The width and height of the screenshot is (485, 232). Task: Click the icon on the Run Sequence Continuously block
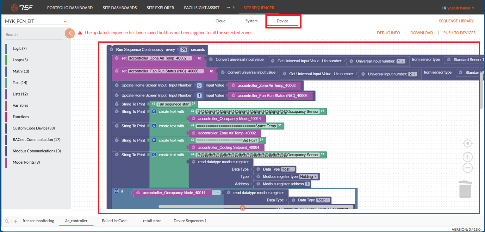(111, 49)
